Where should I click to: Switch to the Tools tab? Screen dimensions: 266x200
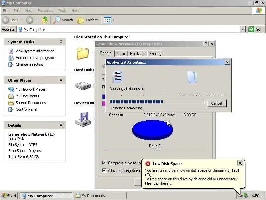tap(120, 54)
